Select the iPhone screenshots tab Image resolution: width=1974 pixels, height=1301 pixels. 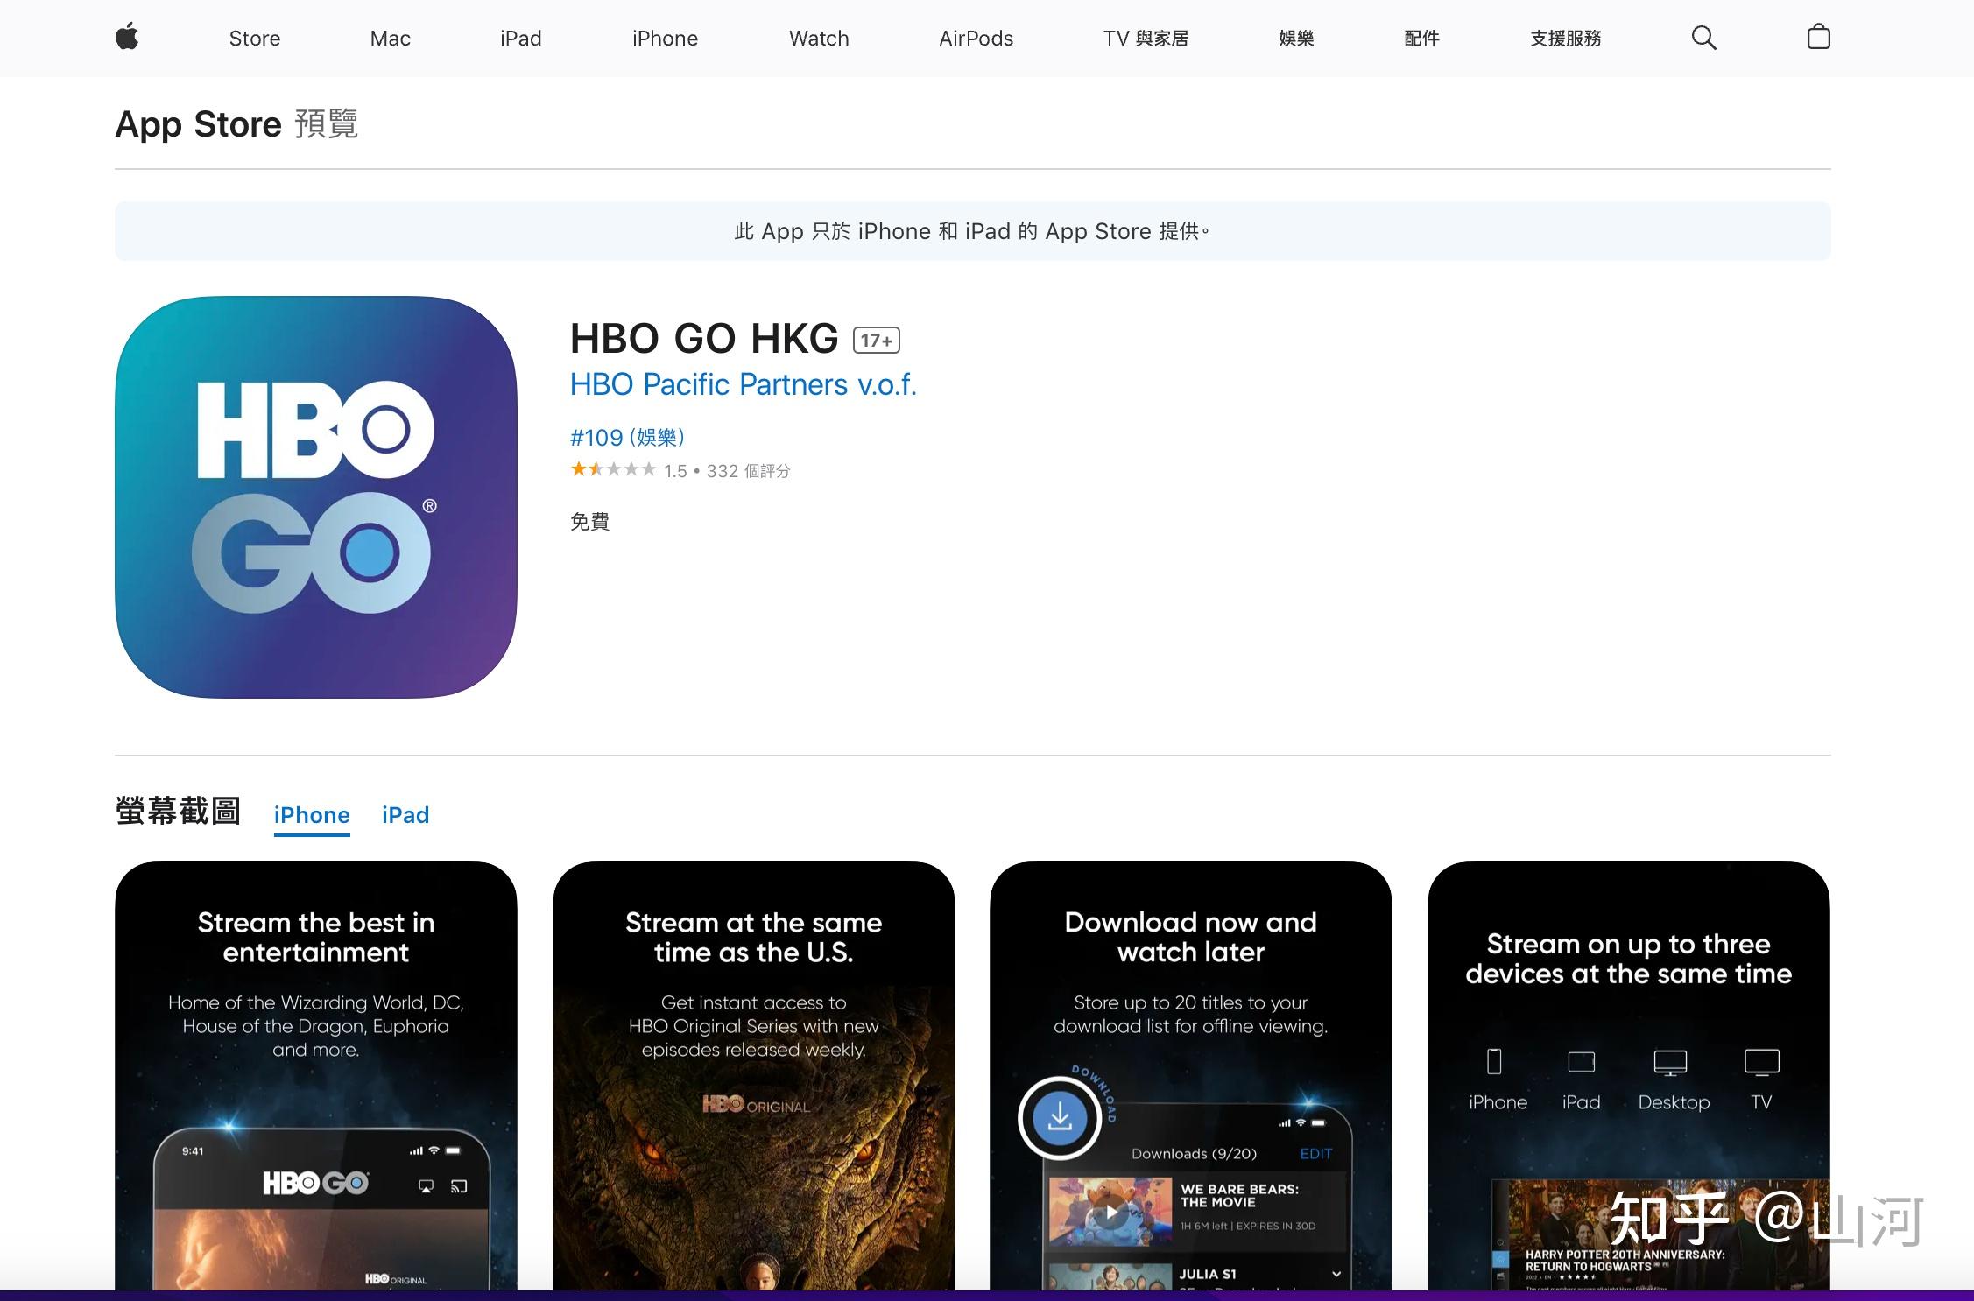311,814
